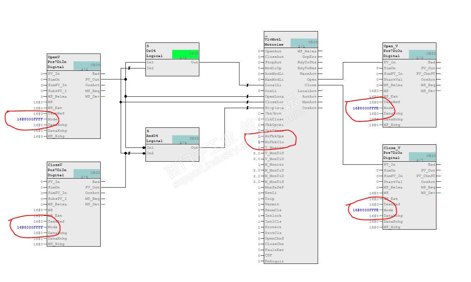Click Trip input on VlvMotL
Viewport: 471px width, 282px height.
click(269, 199)
